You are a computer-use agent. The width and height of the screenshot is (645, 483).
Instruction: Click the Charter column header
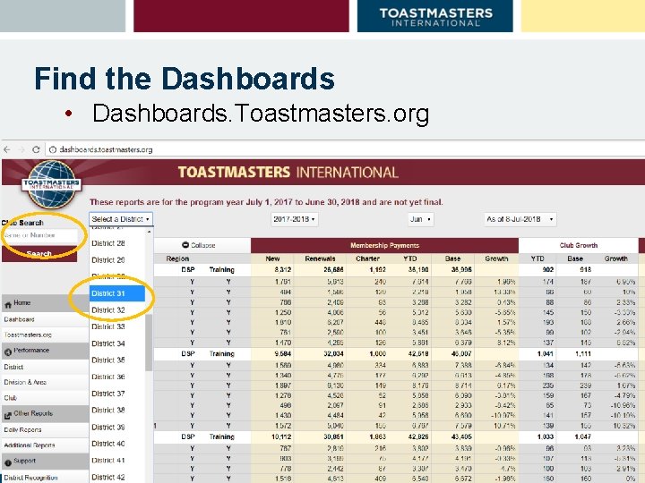pyautogui.click(x=368, y=258)
